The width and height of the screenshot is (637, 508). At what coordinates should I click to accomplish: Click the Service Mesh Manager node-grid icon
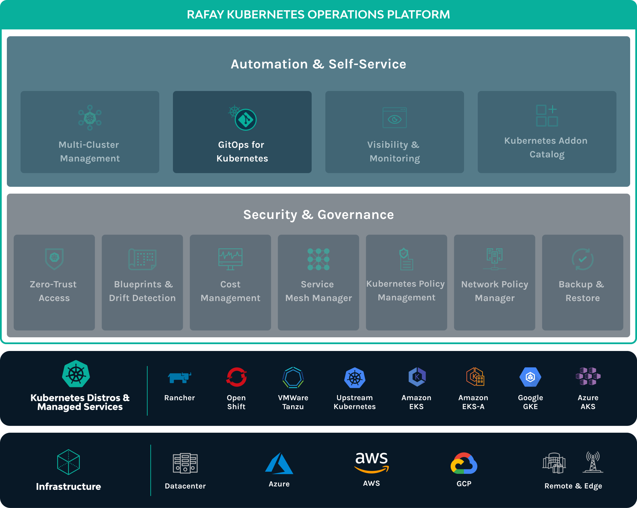[x=318, y=259]
